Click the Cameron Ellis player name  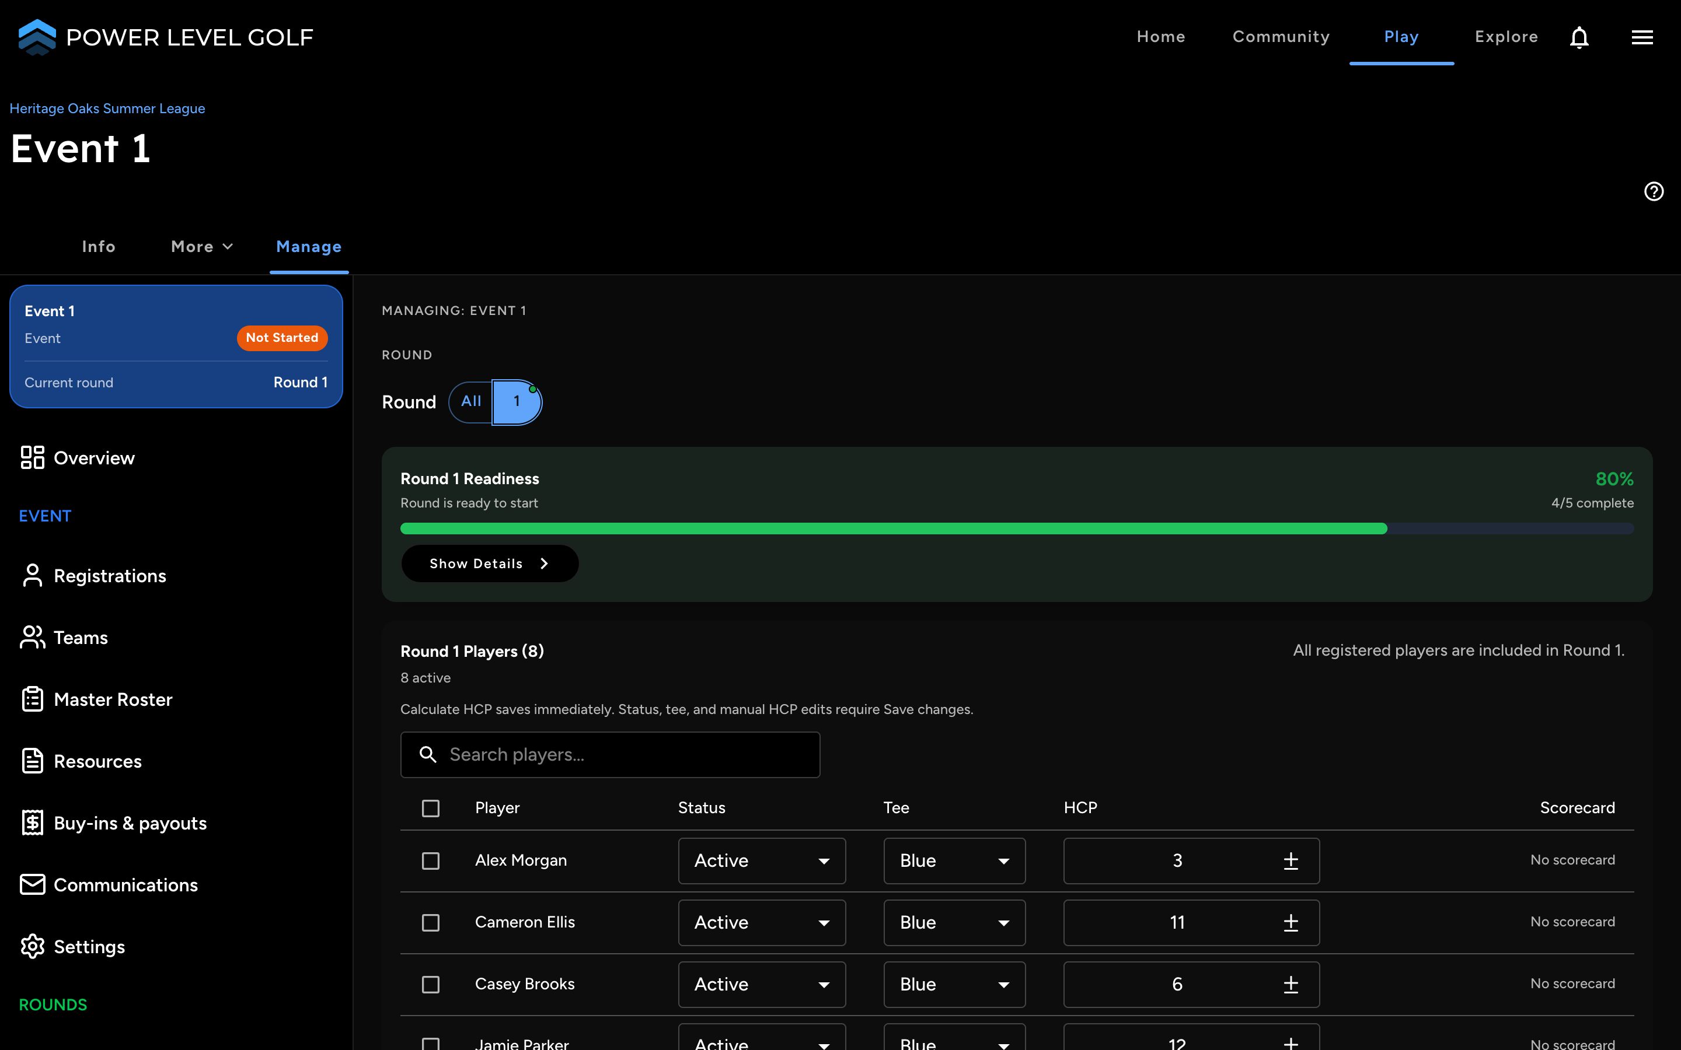(x=525, y=922)
